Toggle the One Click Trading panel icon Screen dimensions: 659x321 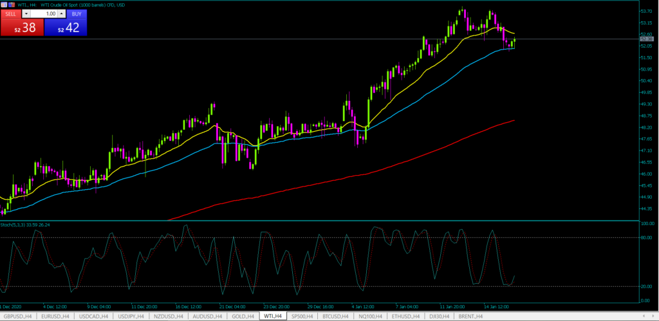pos(4,5)
